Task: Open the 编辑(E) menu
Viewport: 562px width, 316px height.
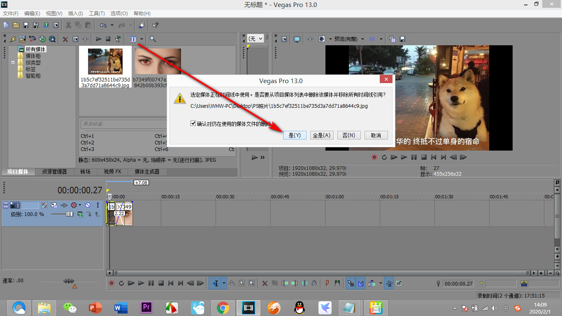Action: tap(33, 14)
